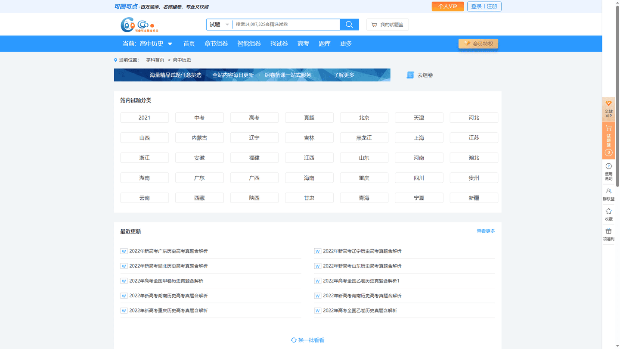This screenshot has height=349, width=620.
Task: Open the 试题篮 sidebar cart
Action: 608,140
